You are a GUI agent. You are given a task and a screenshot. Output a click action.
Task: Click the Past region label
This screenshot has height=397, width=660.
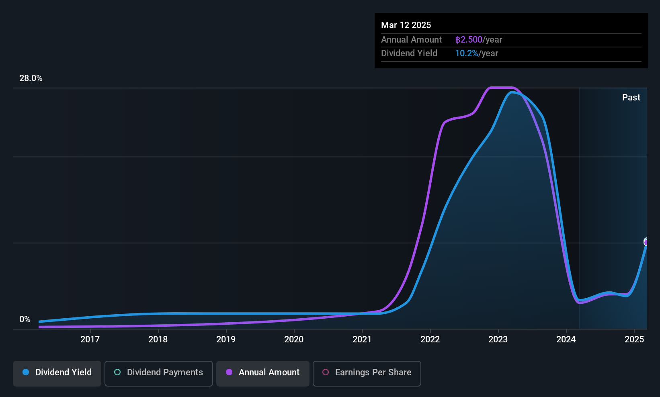click(x=631, y=98)
